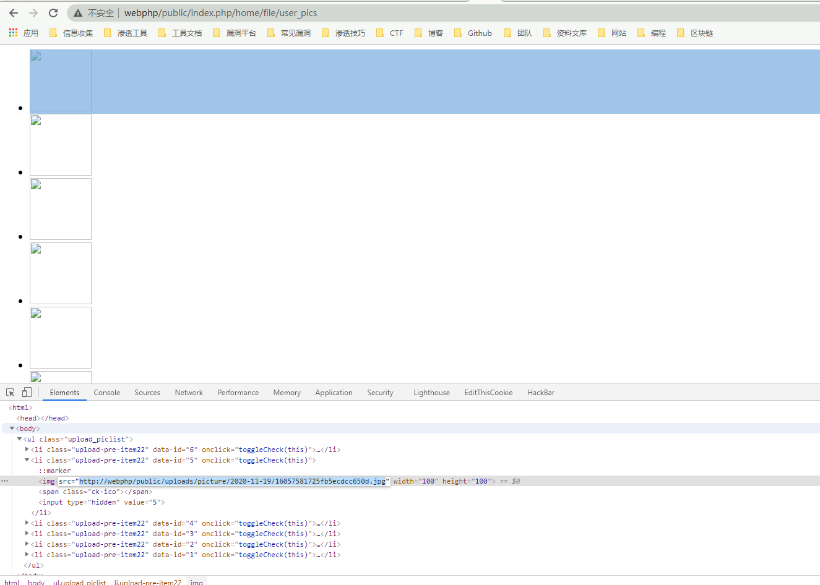Expand the li element with data-id 1
This screenshot has width=820, height=585.
pos(27,555)
